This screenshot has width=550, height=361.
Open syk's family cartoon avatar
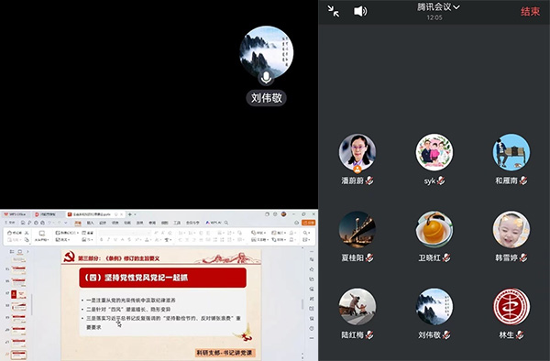click(434, 152)
